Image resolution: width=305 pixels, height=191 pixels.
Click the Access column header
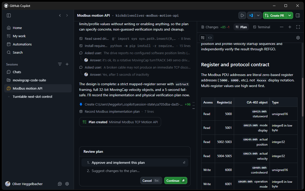pos(208,102)
